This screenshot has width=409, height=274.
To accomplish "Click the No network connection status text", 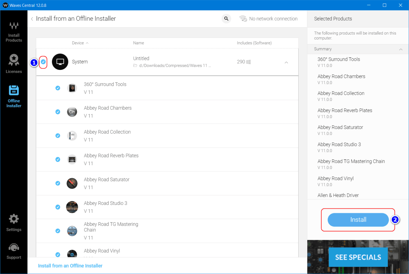I will pyautogui.click(x=273, y=19).
